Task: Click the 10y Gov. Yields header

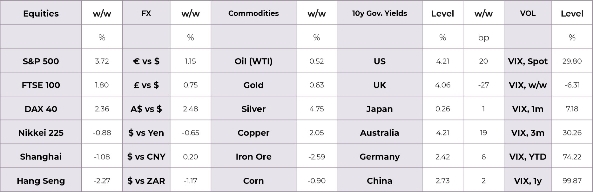Action: 380,13
